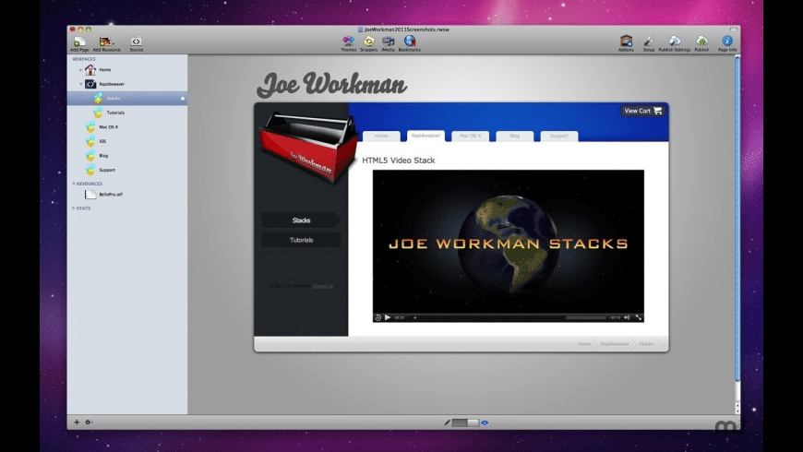Open the Rapidweaver tab in preview page

tap(425, 136)
